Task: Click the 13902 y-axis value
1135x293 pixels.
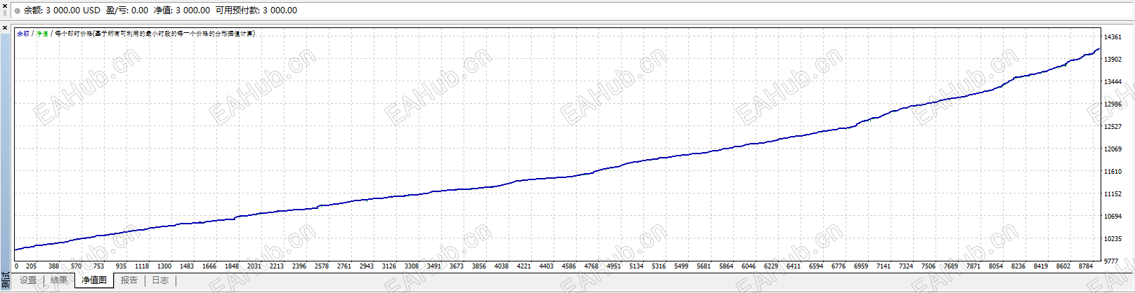Action: tap(1113, 60)
